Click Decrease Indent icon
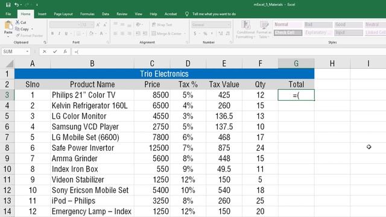386x217 pixels. tap(138, 34)
